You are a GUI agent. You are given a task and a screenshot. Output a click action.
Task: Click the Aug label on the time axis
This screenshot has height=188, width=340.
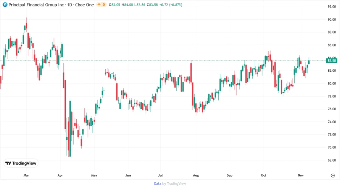tap(196, 175)
